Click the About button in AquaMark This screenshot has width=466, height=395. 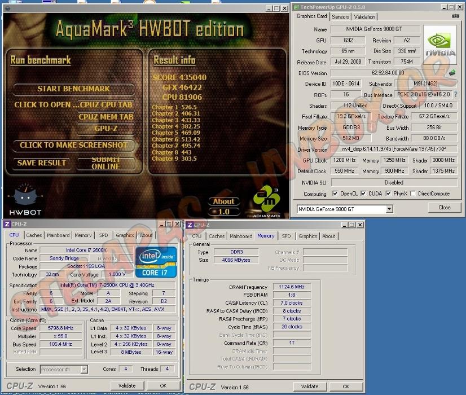point(224,201)
